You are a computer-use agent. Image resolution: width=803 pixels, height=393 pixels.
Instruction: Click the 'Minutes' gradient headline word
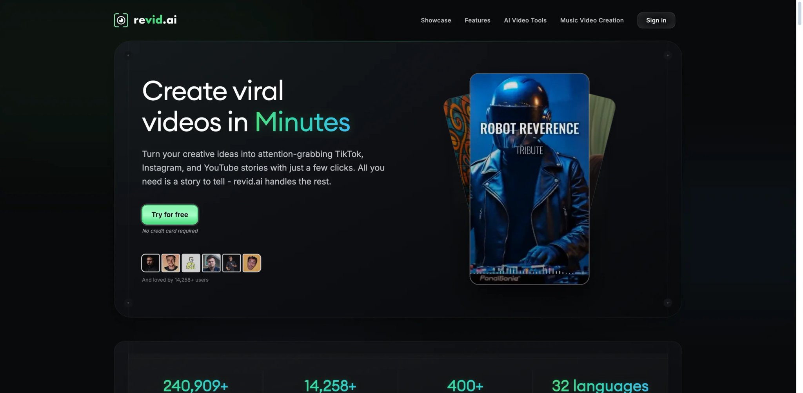[302, 122]
